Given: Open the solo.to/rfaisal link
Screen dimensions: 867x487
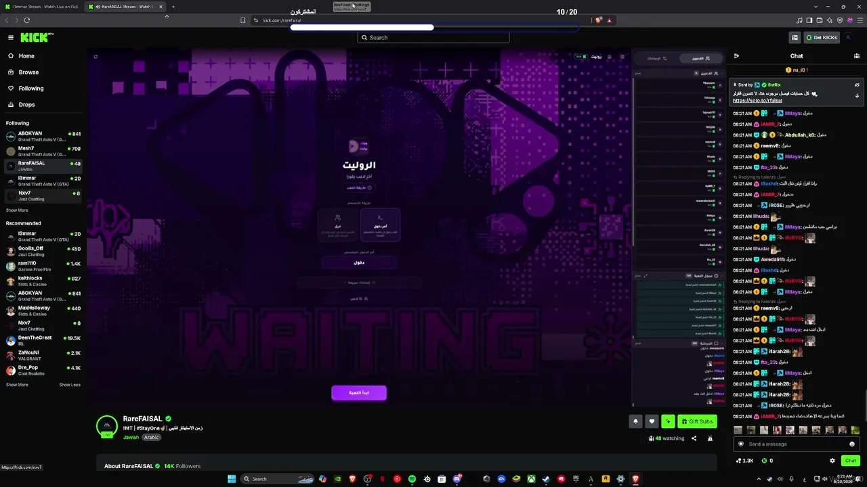Looking at the screenshot, I should pos(757,101).
